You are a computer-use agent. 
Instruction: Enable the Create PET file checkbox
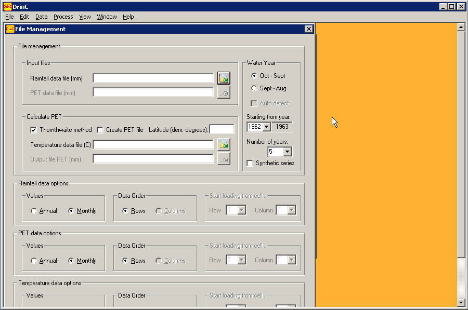(x=100, y=130)
